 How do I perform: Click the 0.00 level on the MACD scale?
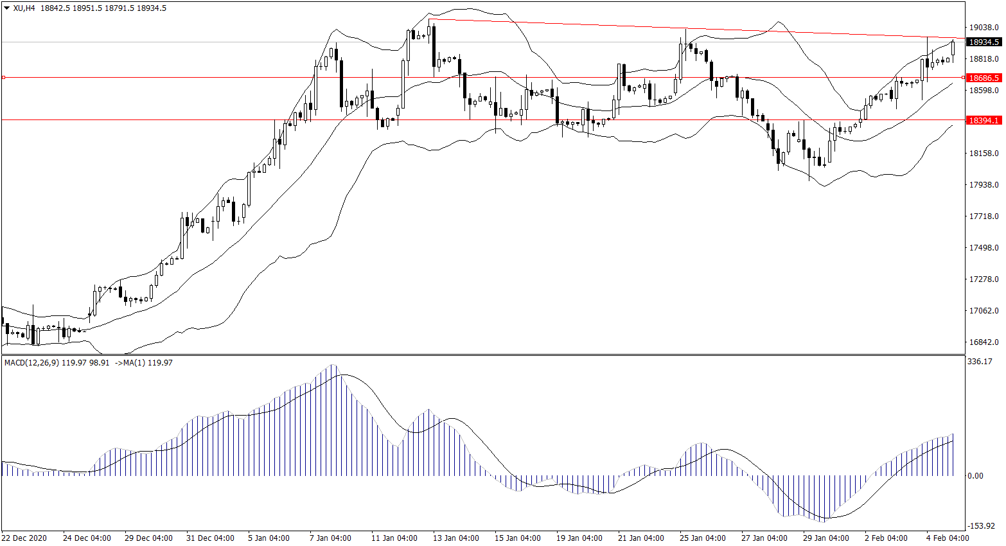(x=975, y=476)
